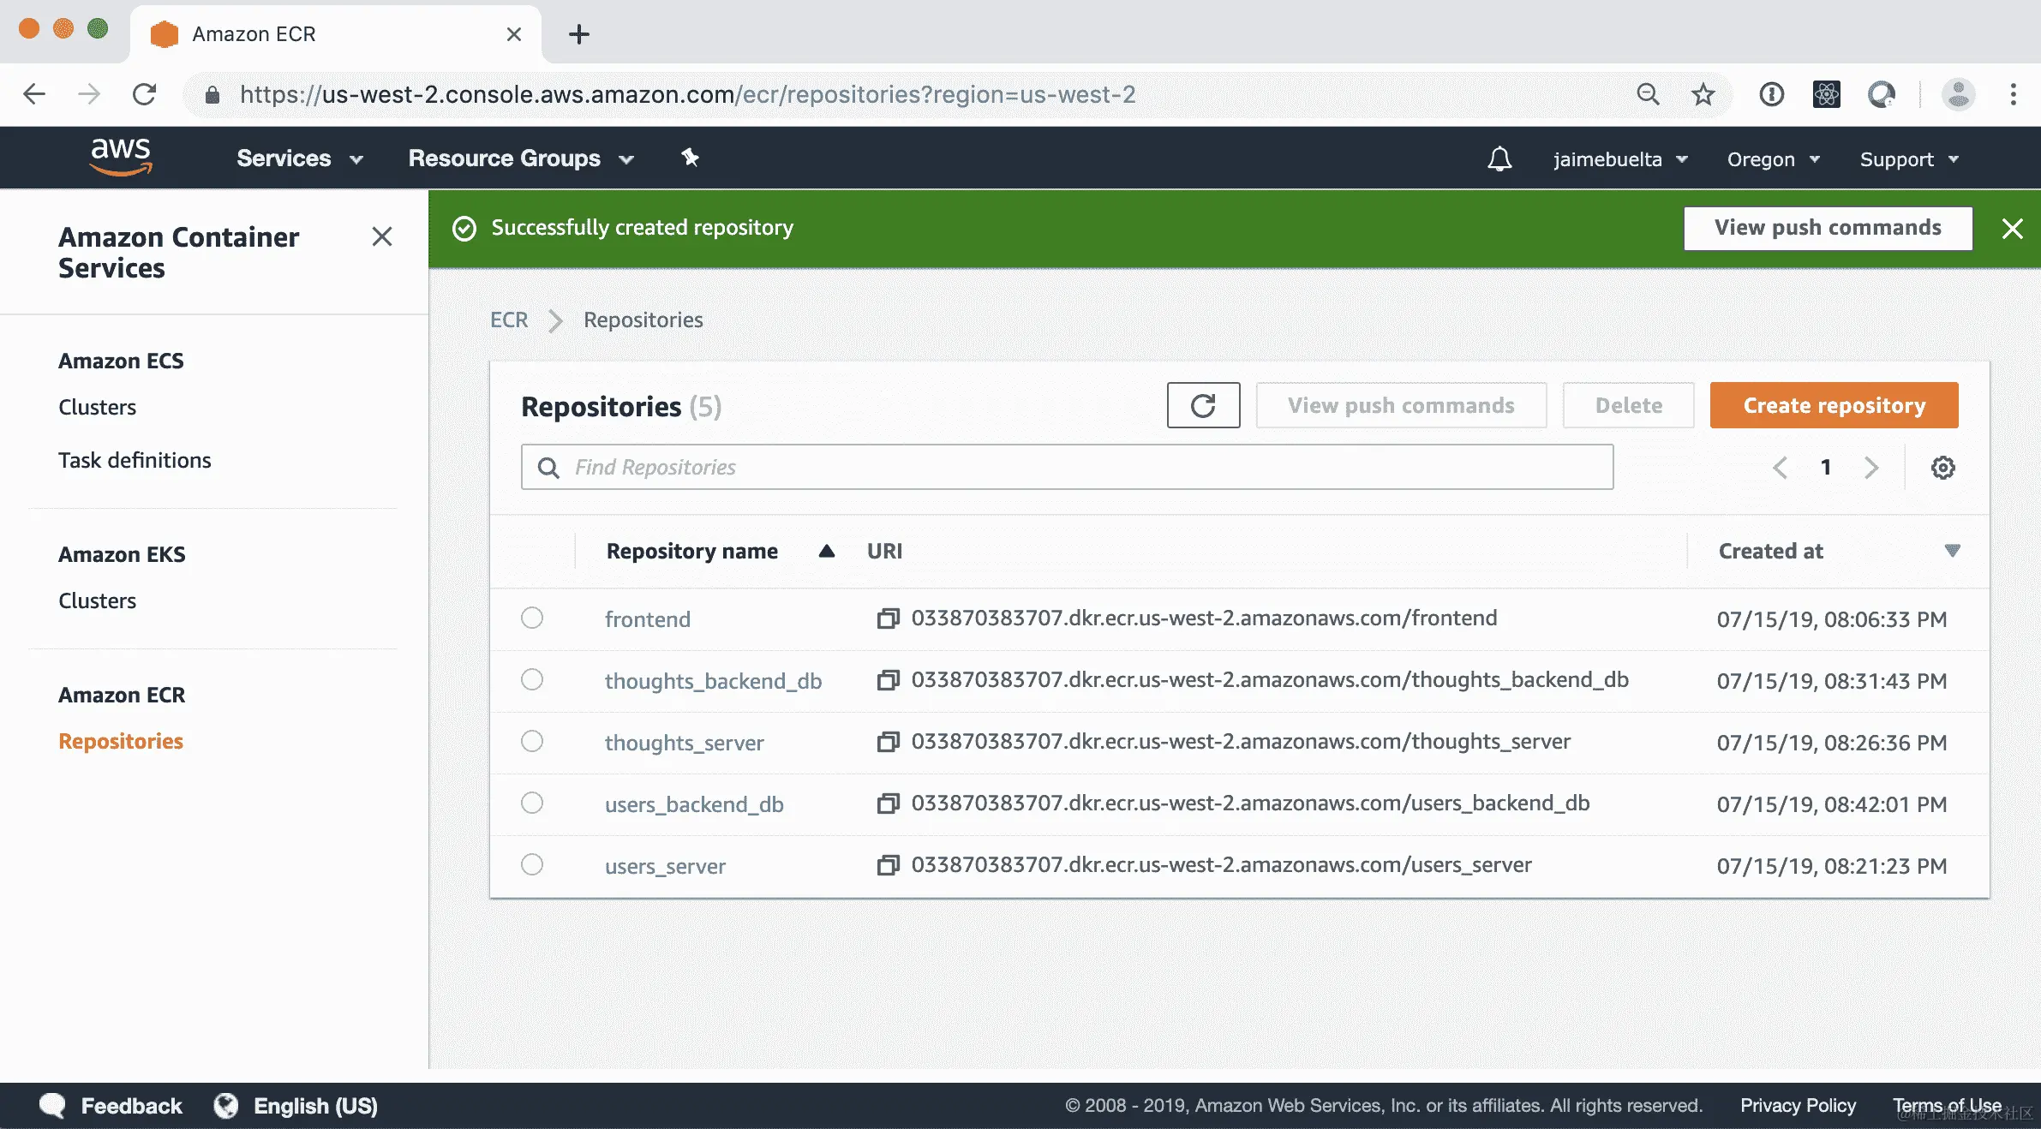Viewport: 2041px width, 1129px height.
Task: Open the jaimebuelta account dropdown
Action: click(1619, 159)
